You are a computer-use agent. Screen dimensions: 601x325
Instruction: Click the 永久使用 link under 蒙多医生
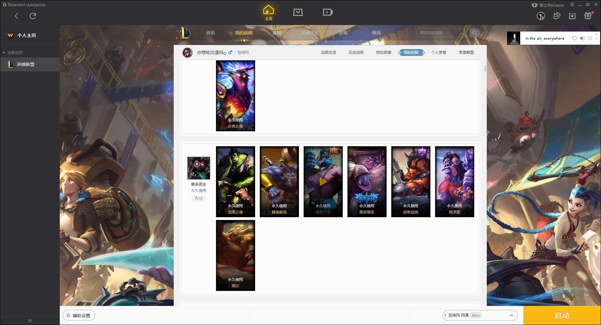point(199,191)
